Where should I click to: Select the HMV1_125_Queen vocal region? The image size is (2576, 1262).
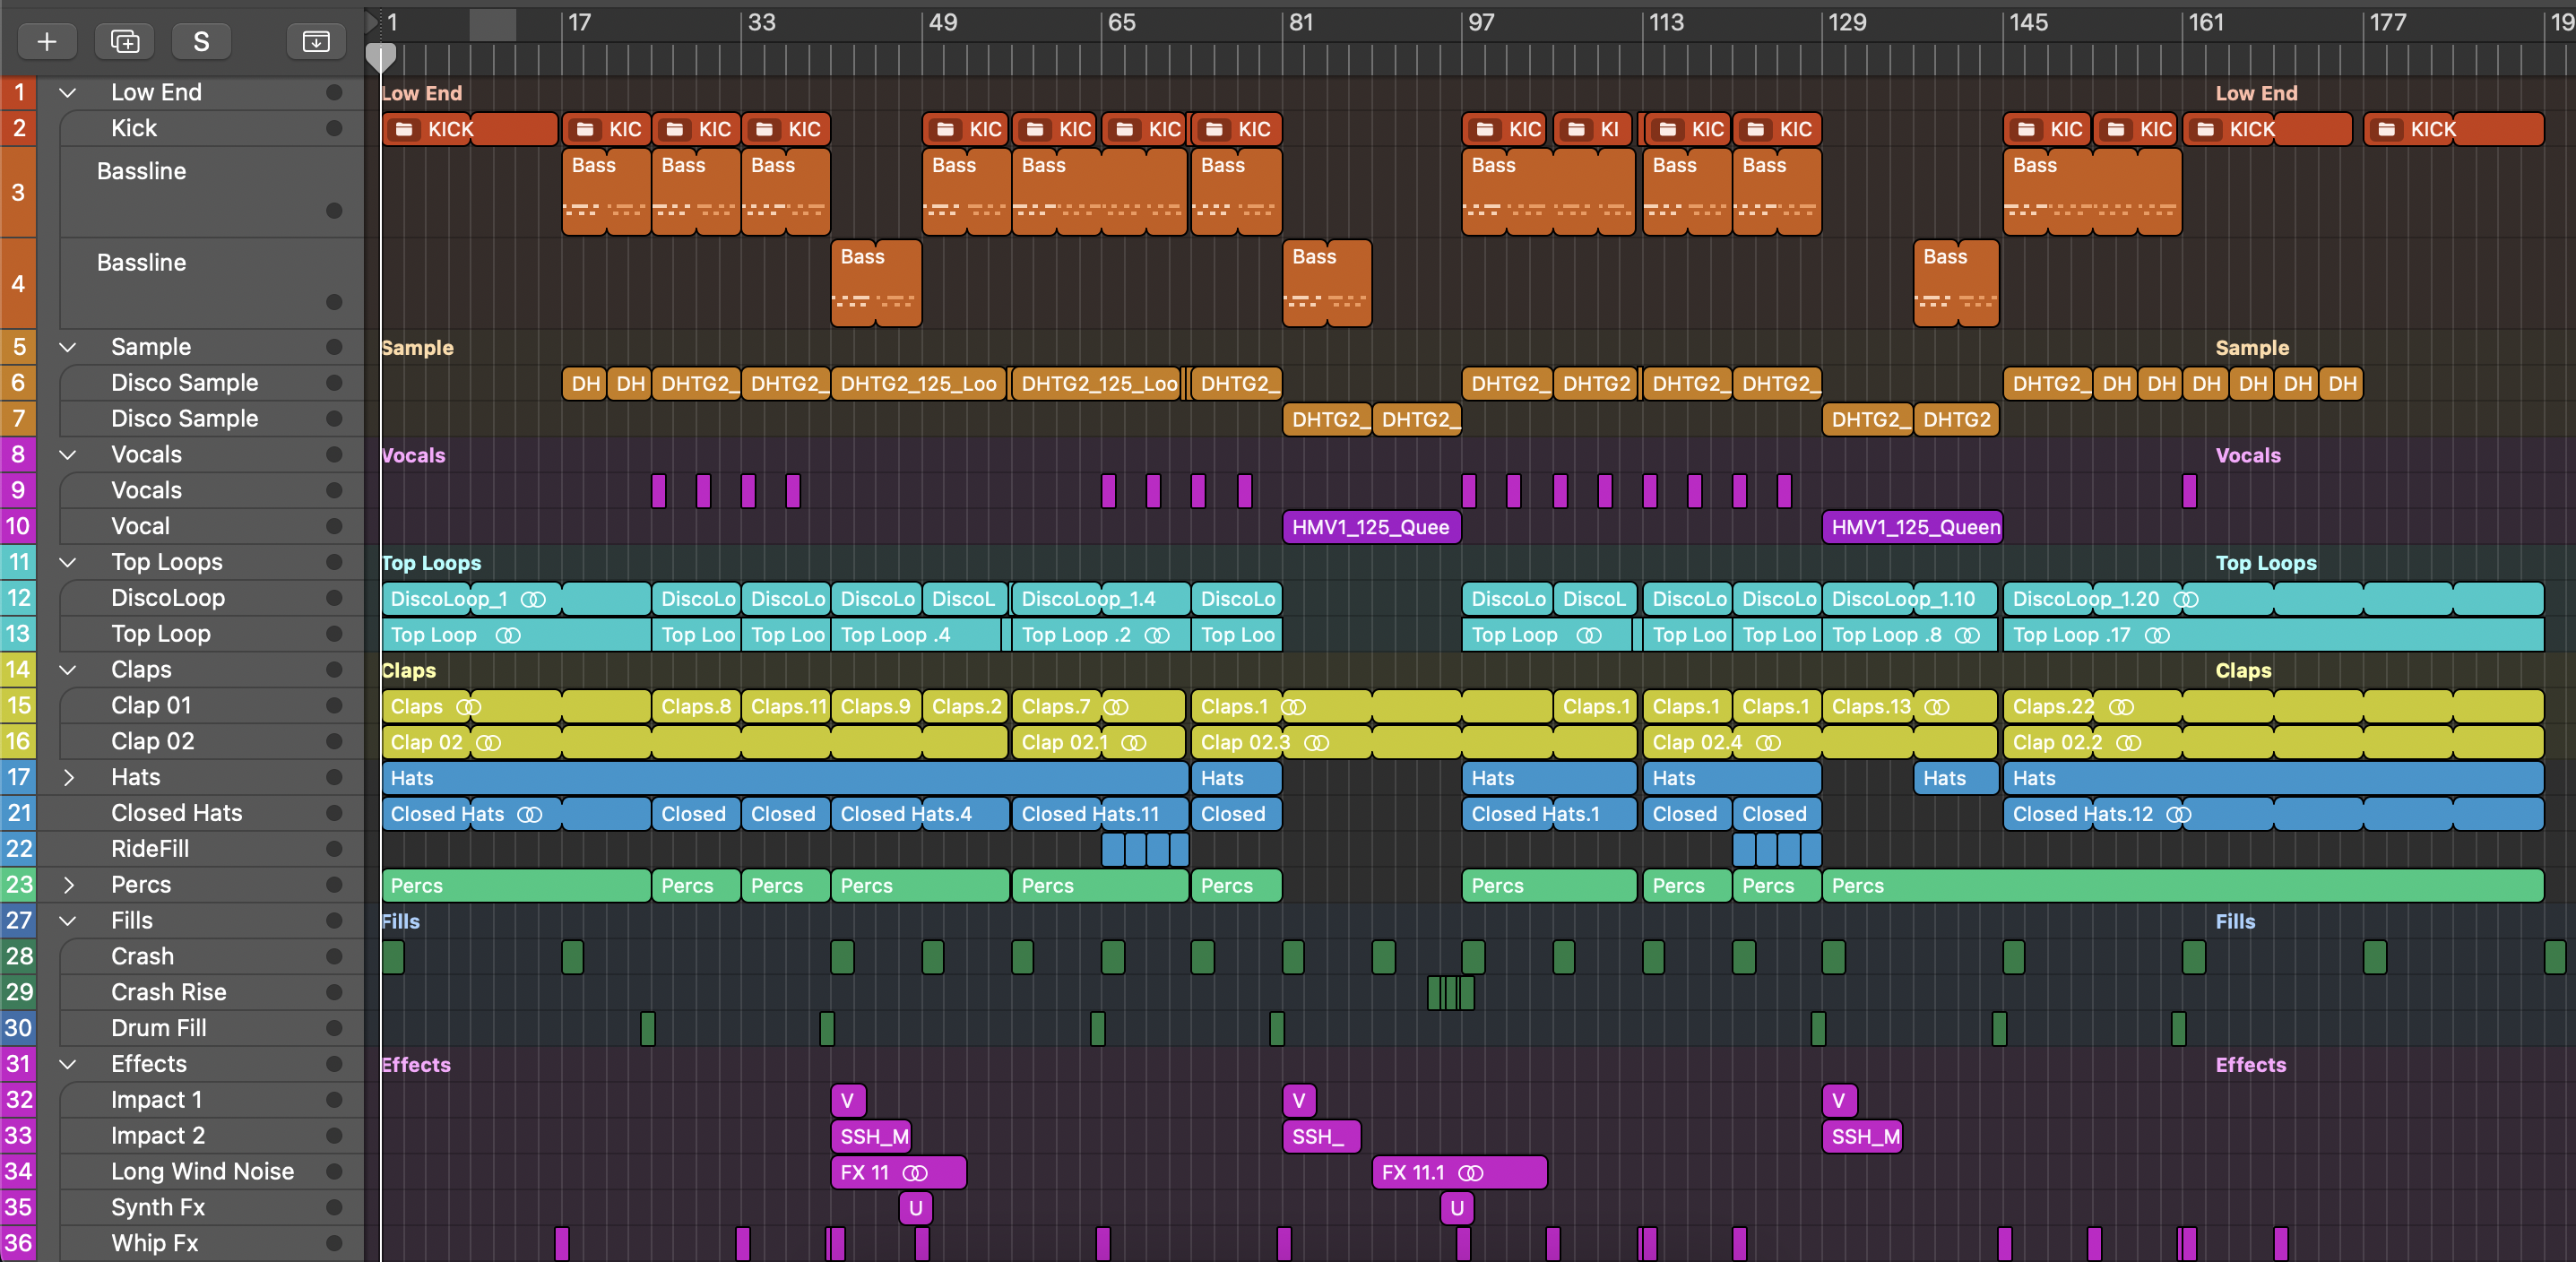click(x=1911, y=527)
